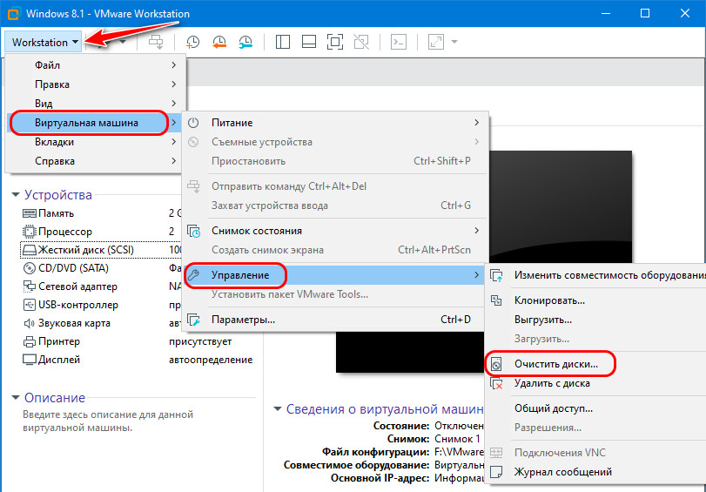
Task: Choose Очистить диски
Action: pyautogui.click(x=596, y=364)
